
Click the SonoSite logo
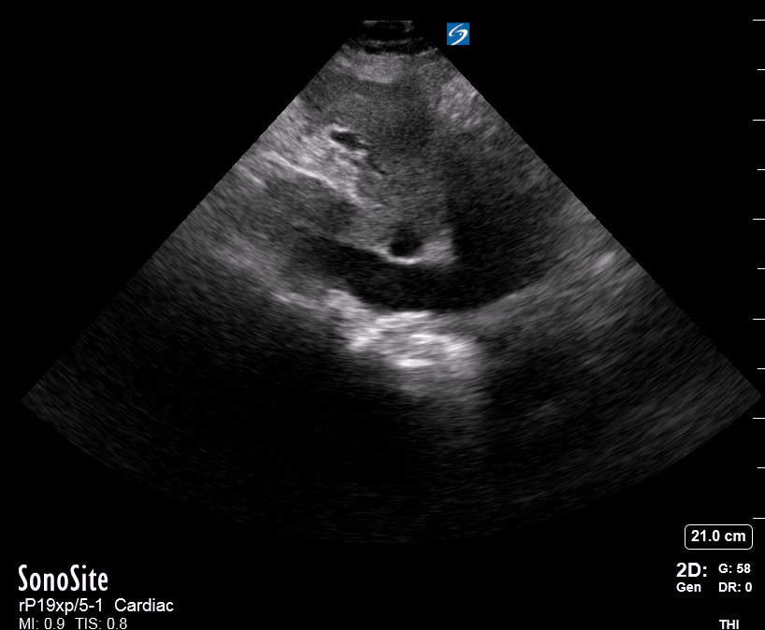point(62,578)
